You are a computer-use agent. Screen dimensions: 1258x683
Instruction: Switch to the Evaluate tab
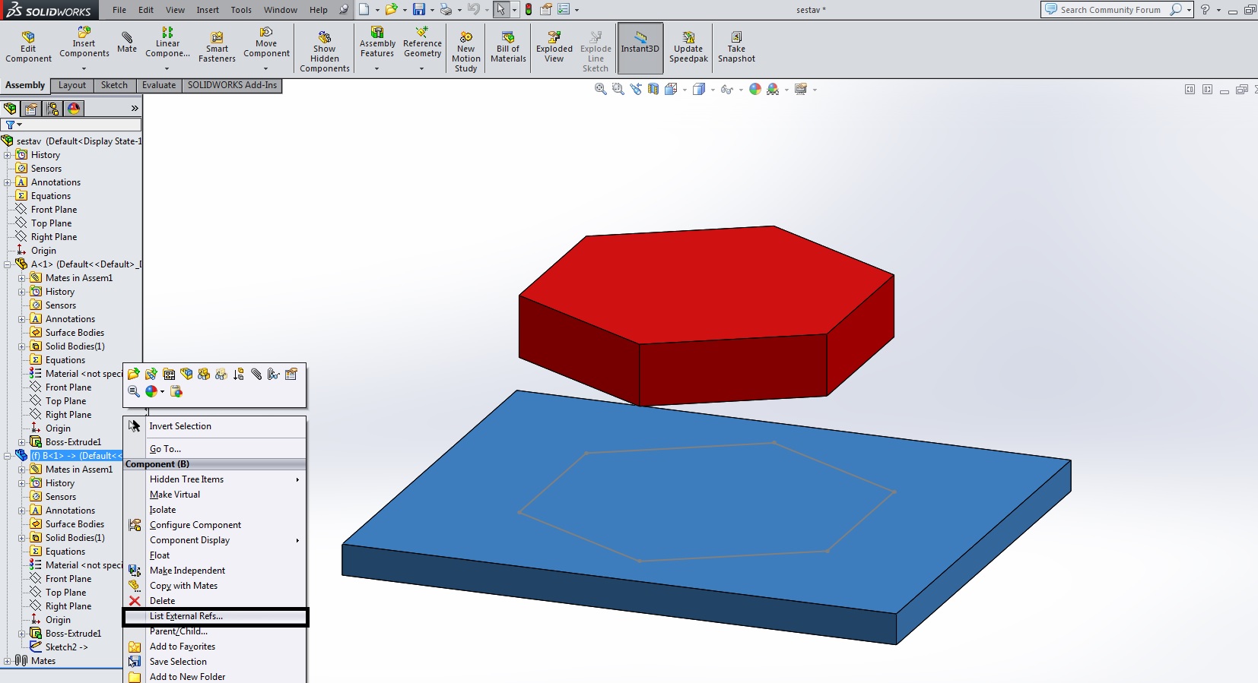pos(158,85)
